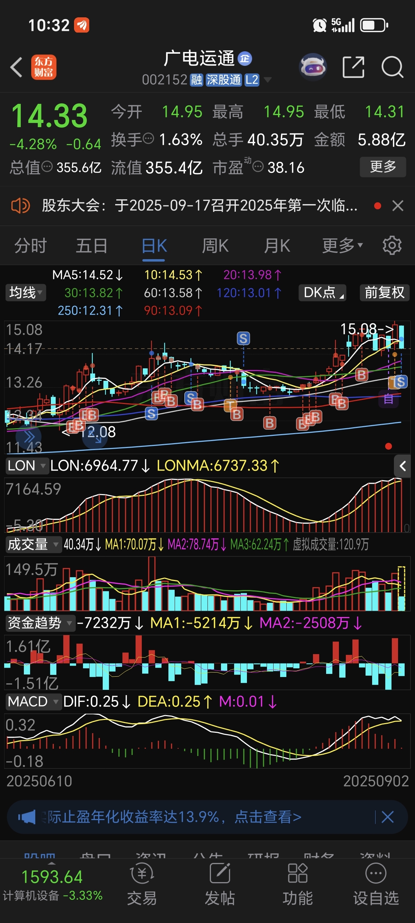Image resolution: width=415 pixels, height=923 pixels.
Task: Tap the alarm clock status icon
Action: click(320, 25)
